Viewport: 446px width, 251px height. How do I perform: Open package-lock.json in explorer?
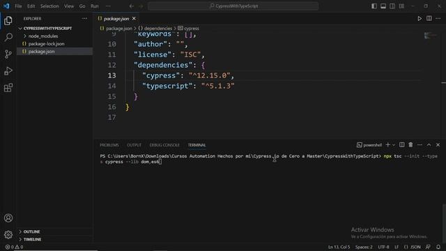[46, 44]
